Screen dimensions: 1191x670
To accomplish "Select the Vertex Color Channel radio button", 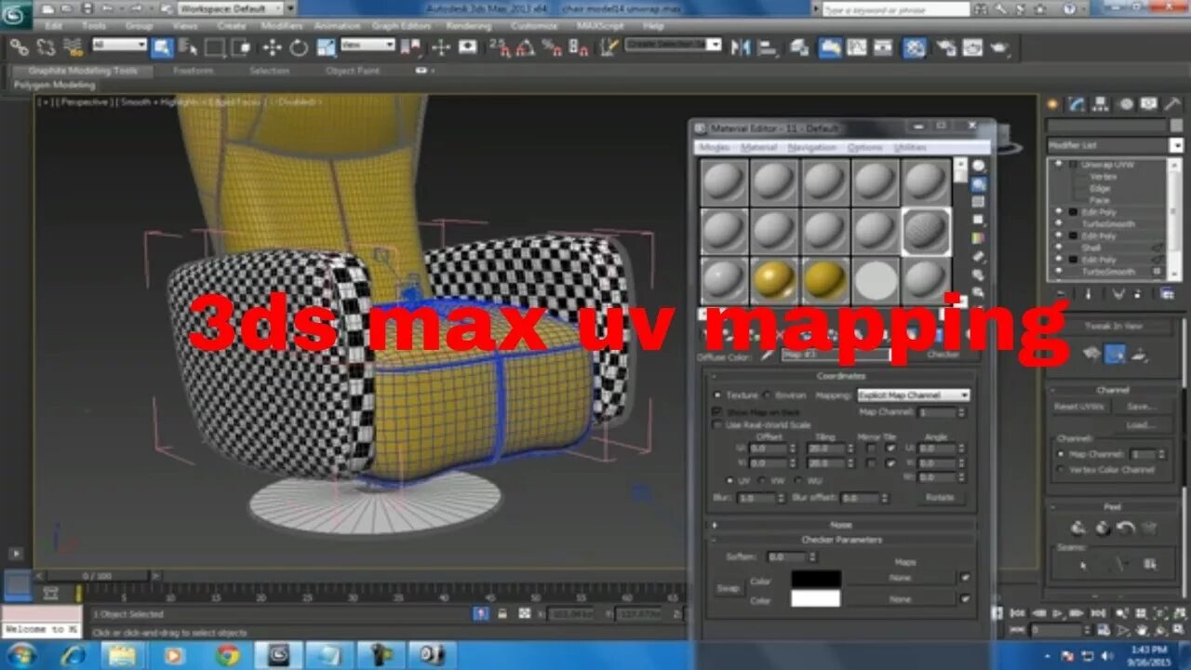I will click(x=1062, y=470).
